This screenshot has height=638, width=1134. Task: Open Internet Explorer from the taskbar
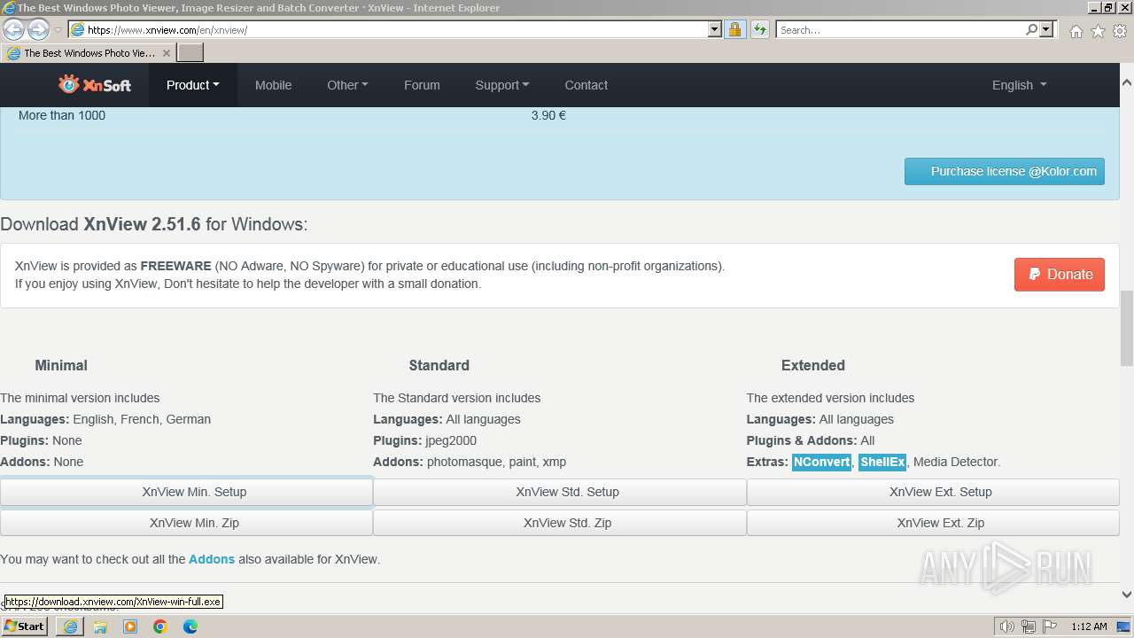[70, 626]
